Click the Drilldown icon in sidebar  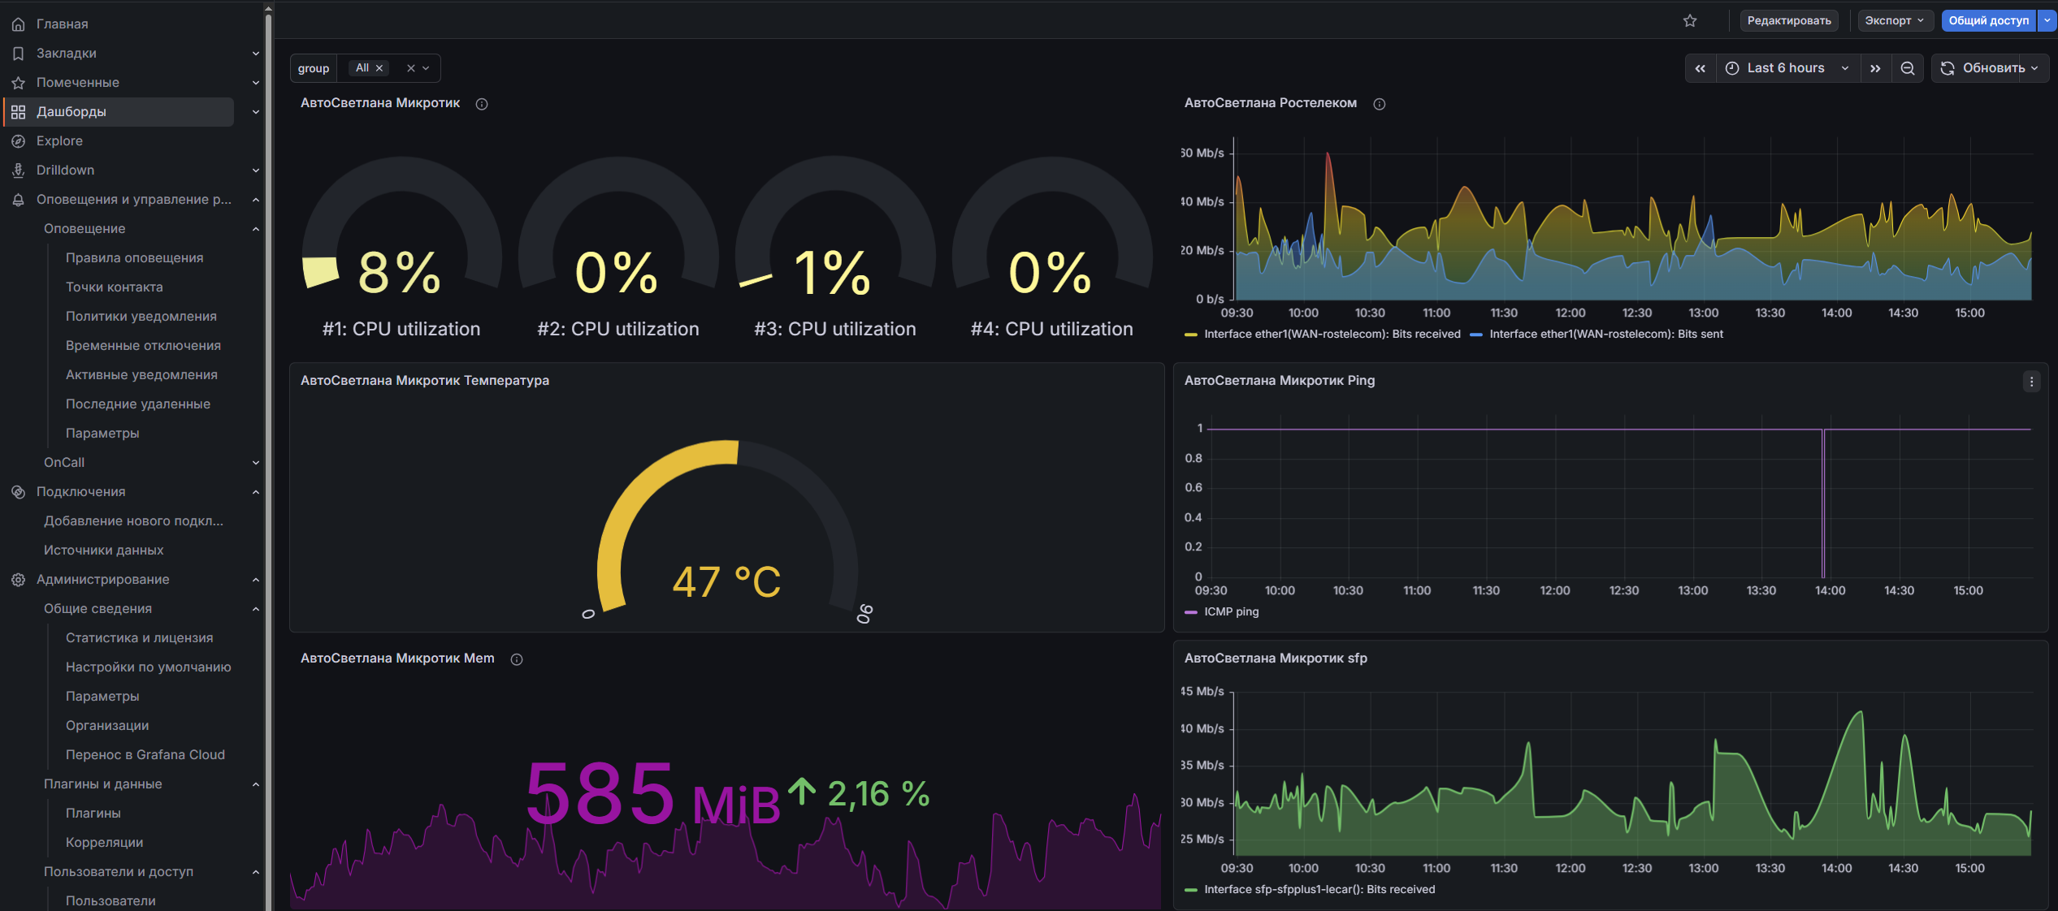click(x=18, y=171)
